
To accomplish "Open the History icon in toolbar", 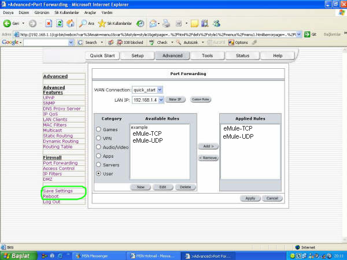I will tap(140, 23).
